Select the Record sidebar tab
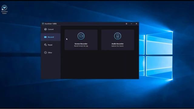This screenshot has height=109, width=194. [x=51, y=37]
